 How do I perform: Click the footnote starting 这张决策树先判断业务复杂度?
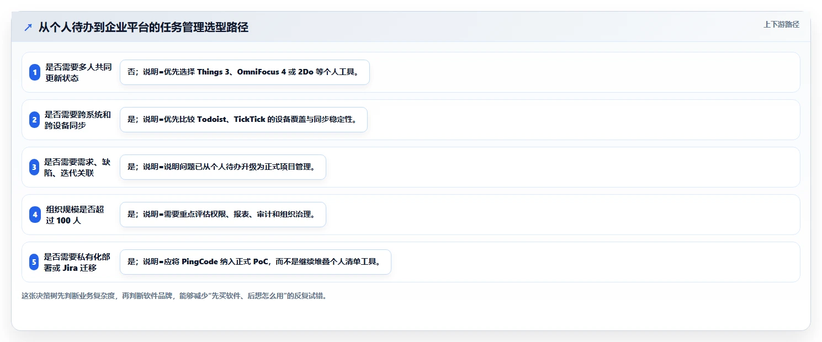click(x=176, y=296)
